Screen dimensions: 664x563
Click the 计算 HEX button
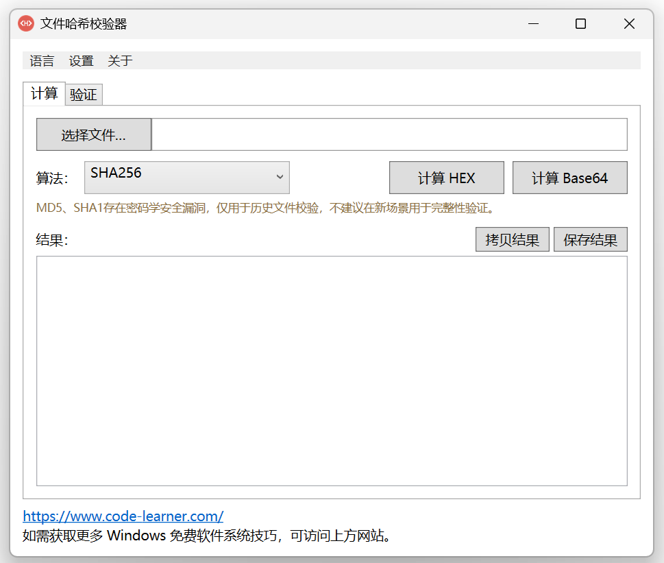click(x=446, y=178)
